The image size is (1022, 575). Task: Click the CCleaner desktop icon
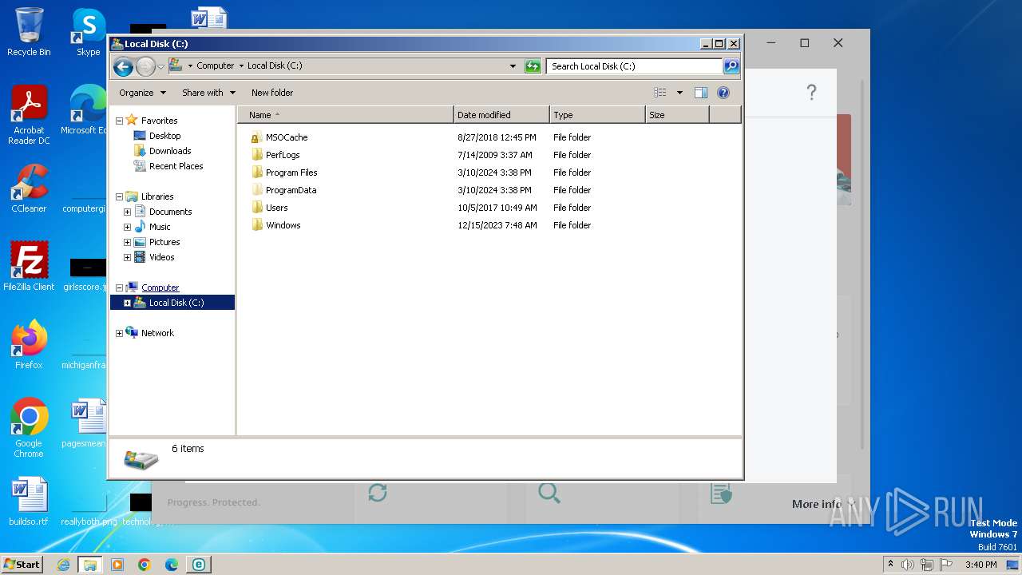point(29,189)
